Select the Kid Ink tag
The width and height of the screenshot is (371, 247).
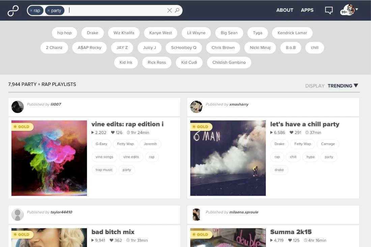pyautogui.click(x=126, y=62)
